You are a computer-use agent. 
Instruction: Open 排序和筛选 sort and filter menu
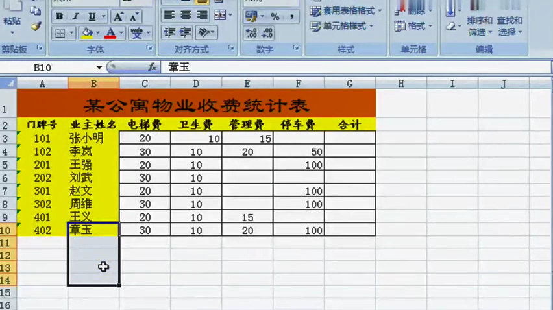tap(480, 26)
